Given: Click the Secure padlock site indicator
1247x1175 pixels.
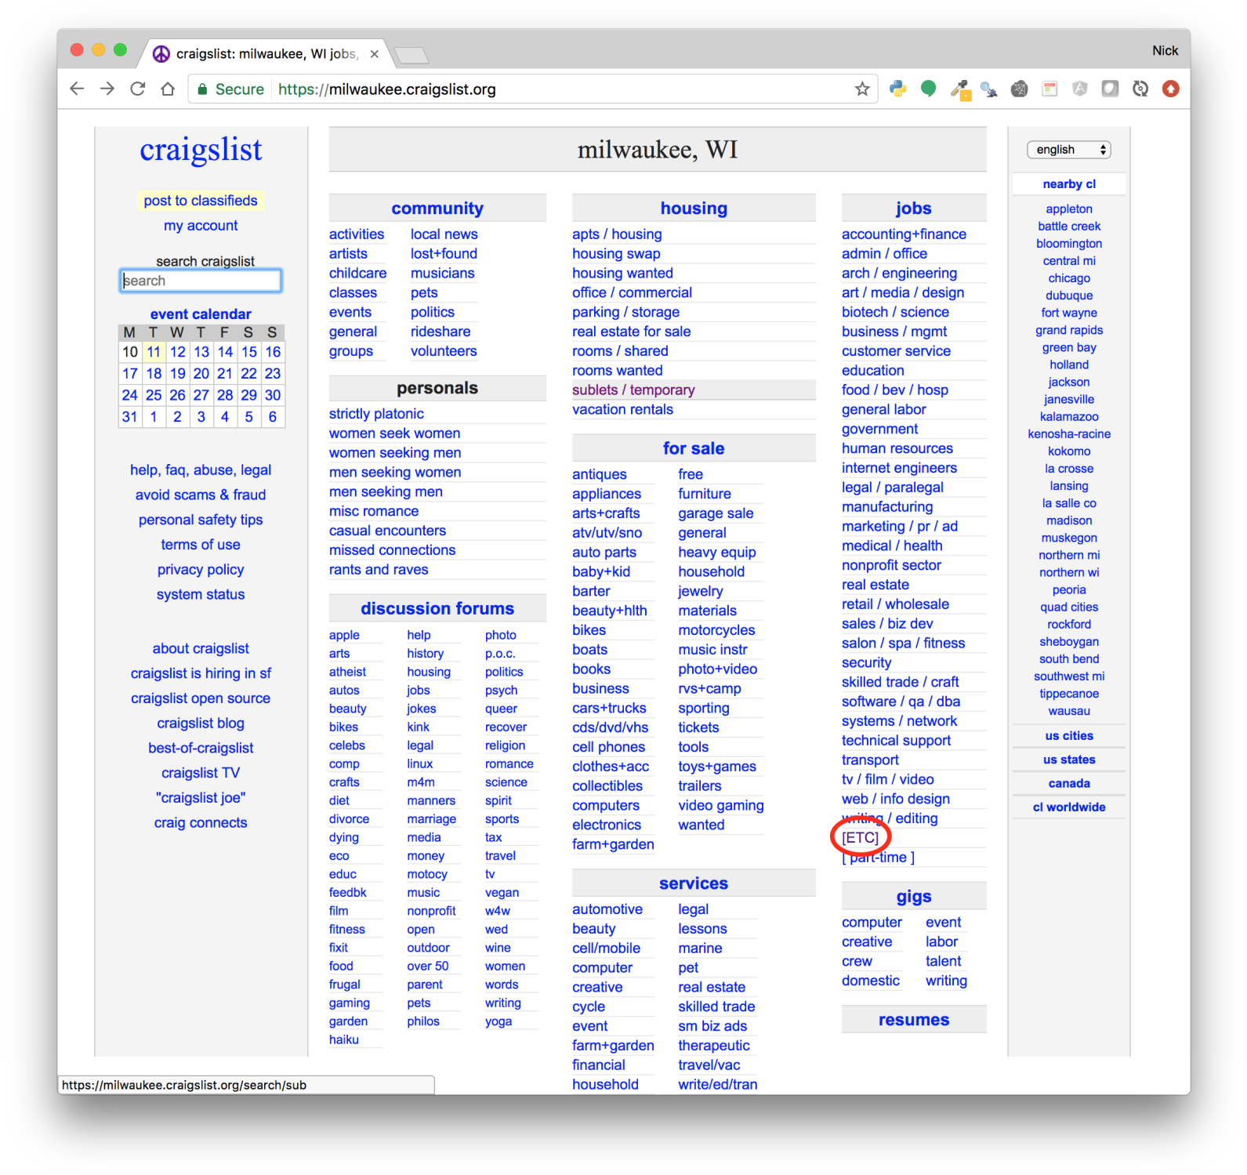Looking at the screenshot, I should [x=230, y=89].
